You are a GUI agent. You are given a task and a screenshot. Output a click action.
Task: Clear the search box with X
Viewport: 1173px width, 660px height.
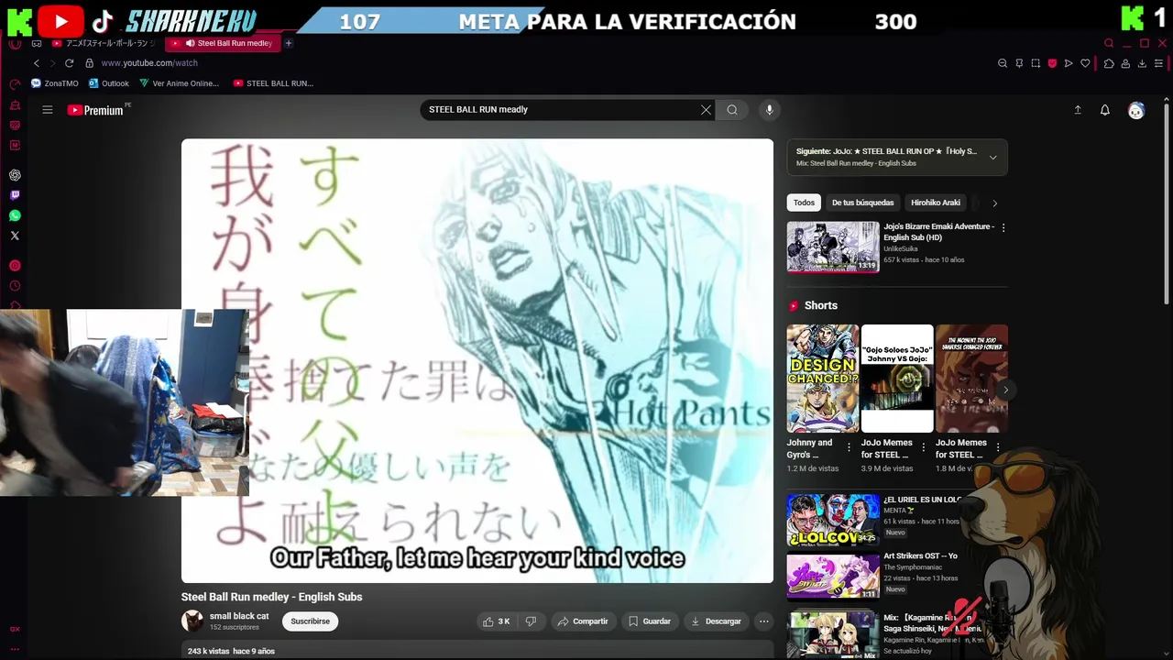(706, 110)
